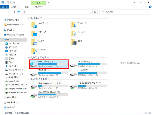Screen dimensions: 152x115
Task: Open the ファイル menu tab
Action: 5,7
